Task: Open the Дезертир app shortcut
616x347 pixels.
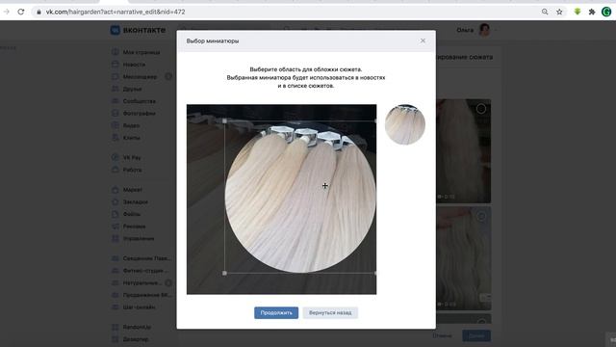Action: click(136, 339)
